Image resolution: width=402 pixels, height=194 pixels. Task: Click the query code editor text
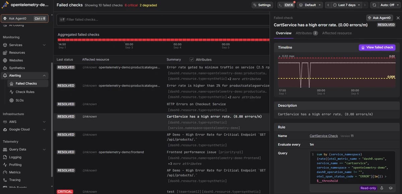[352, 168]
